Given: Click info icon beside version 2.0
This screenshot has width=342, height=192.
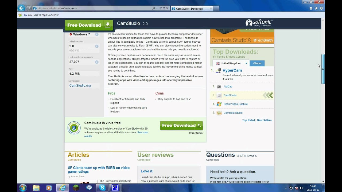Looking at the screenshot, I should [x=97, y=46].
